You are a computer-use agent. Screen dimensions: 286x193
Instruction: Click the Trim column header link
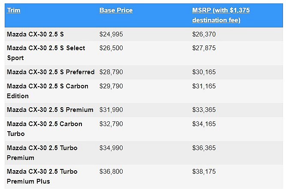tap(13, 10)
